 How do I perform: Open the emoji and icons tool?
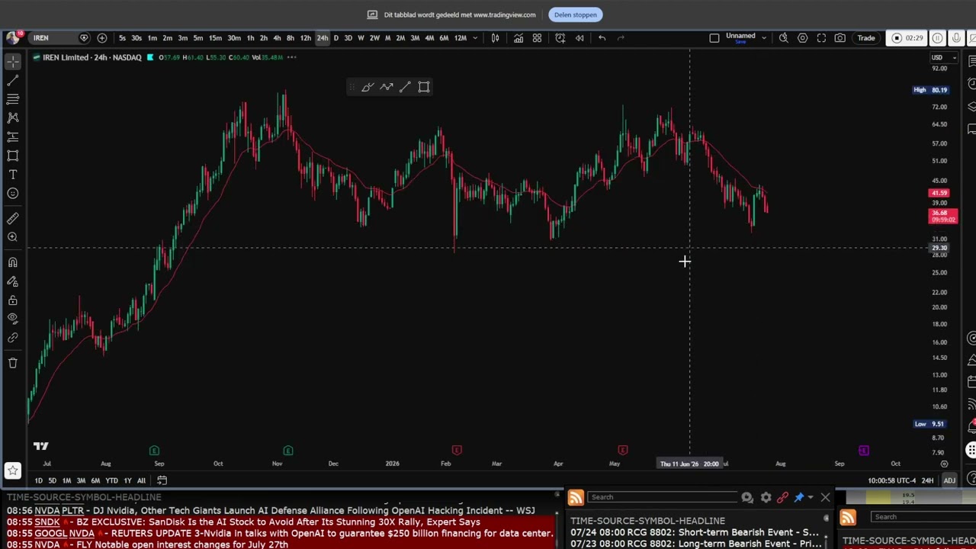pos(13,193)
